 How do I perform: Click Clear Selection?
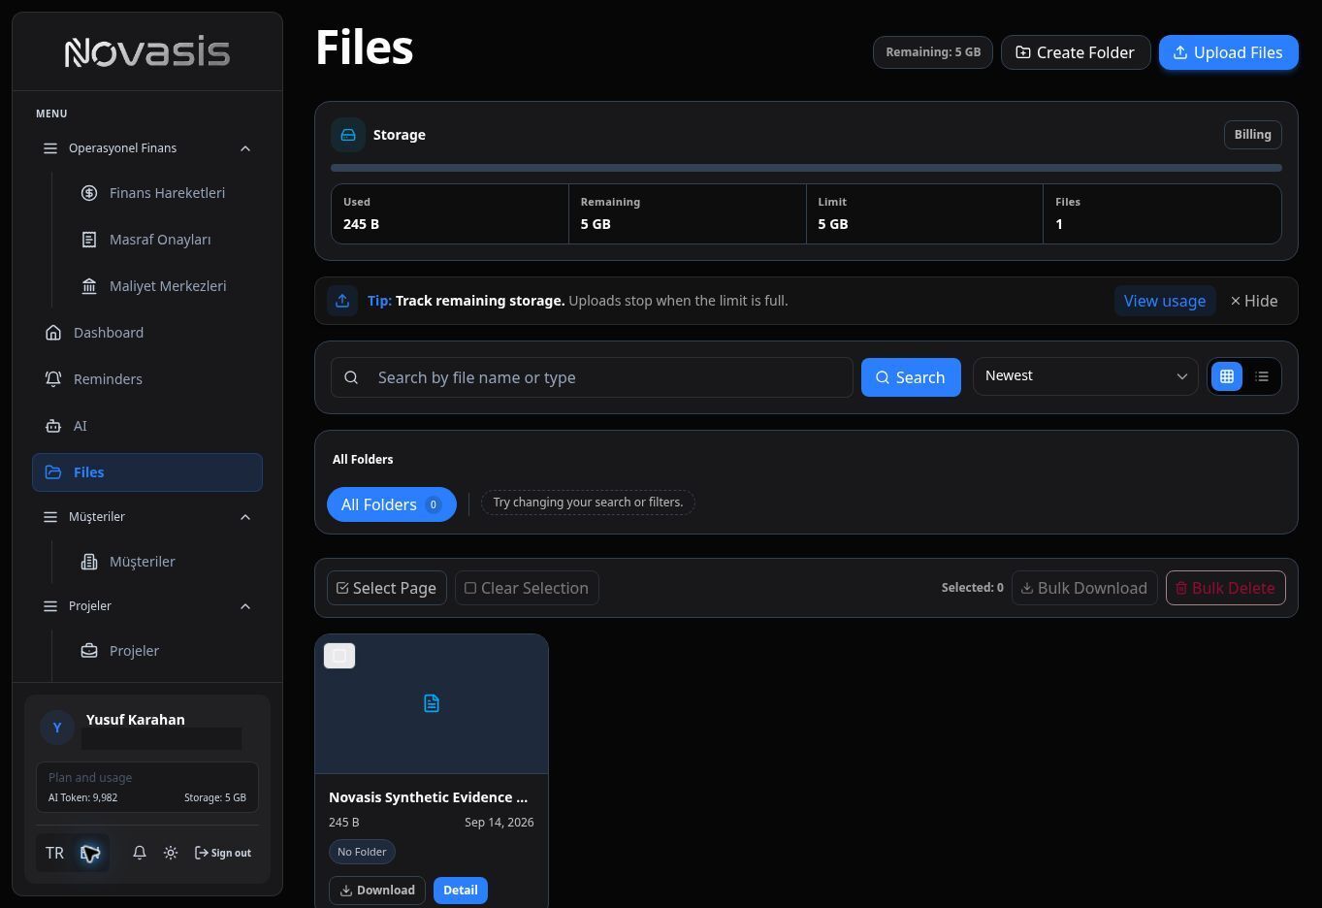pos(527,588)
